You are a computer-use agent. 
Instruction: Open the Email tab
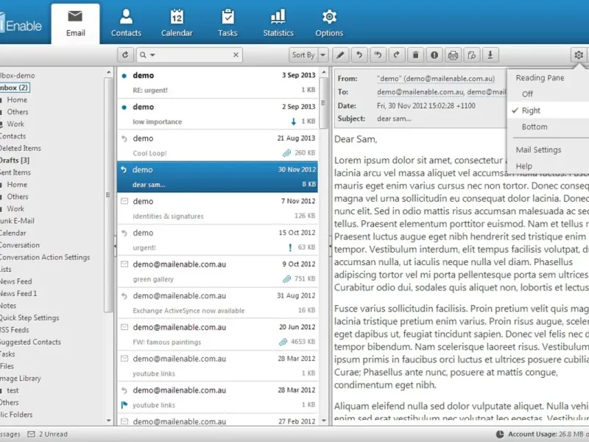76,24
